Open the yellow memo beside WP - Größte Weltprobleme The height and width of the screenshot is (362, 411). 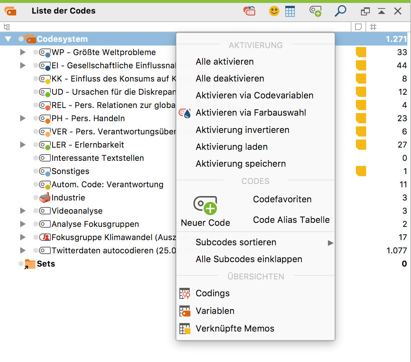[361, 52]
